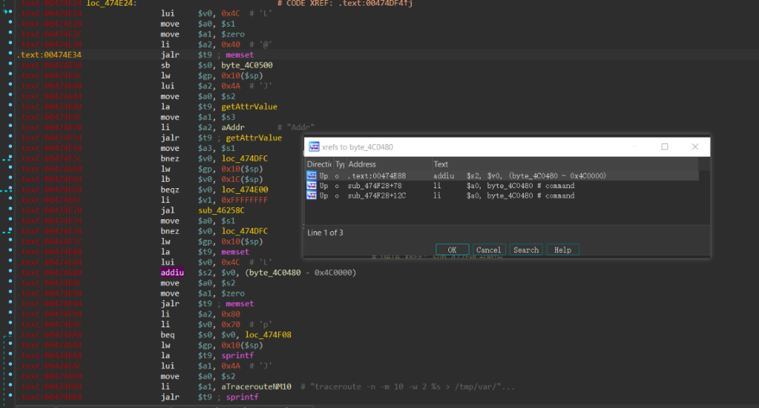
Task: Select the highlighted addiu mnemonic
Action: [172, 272]
